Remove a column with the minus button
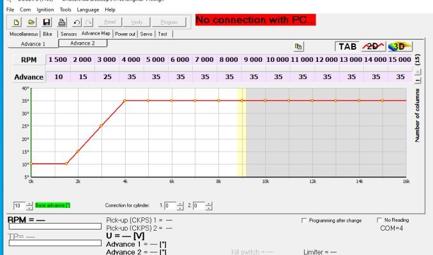 coord(418,80)
